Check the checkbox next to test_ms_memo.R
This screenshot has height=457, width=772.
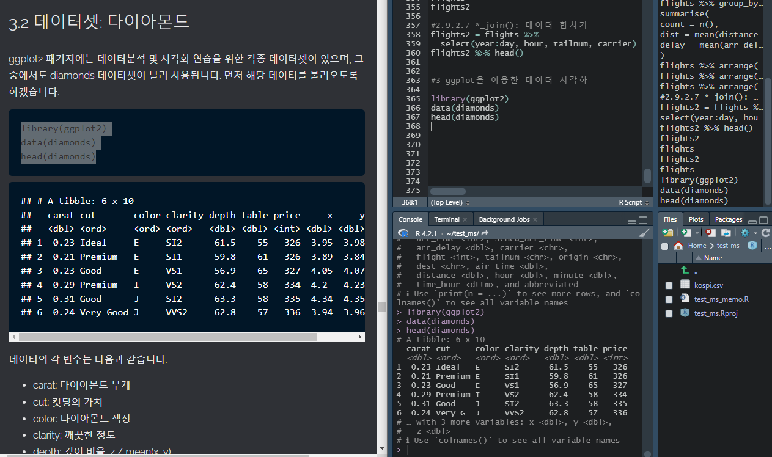(x=668, y=298)
